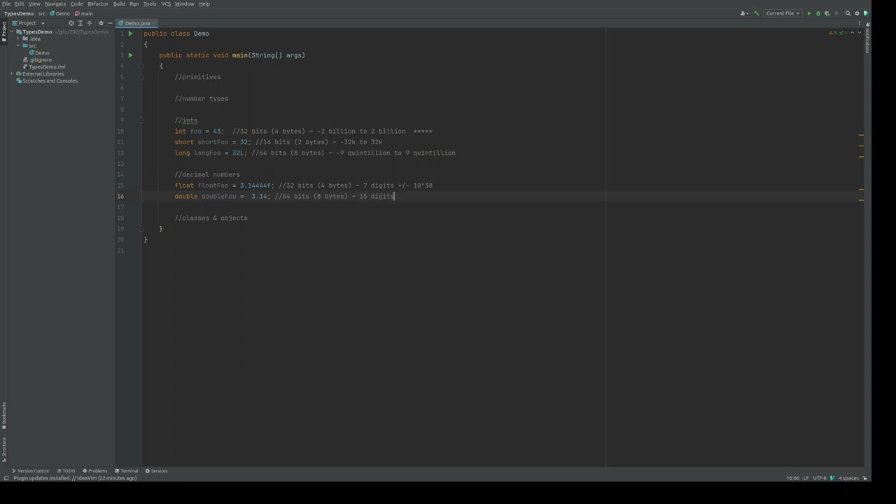The width and height of the screenshot is (896, 504).
Task: Open the Project view selector dropdown
Action: (29, 23)
